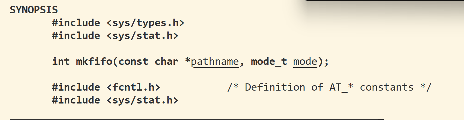Screen dimensions: 464x120
Task: Click the "int" return type
Action: (x=61, y=61)
